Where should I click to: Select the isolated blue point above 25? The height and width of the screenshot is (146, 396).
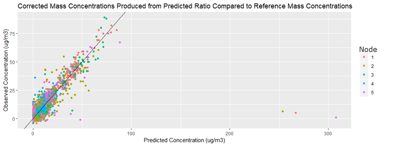point(35,77)
